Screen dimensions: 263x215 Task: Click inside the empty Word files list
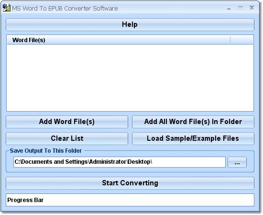(x=130, y=78)
